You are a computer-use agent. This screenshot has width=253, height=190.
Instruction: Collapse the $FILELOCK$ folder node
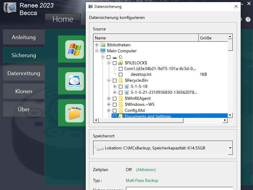click(109, 63)
